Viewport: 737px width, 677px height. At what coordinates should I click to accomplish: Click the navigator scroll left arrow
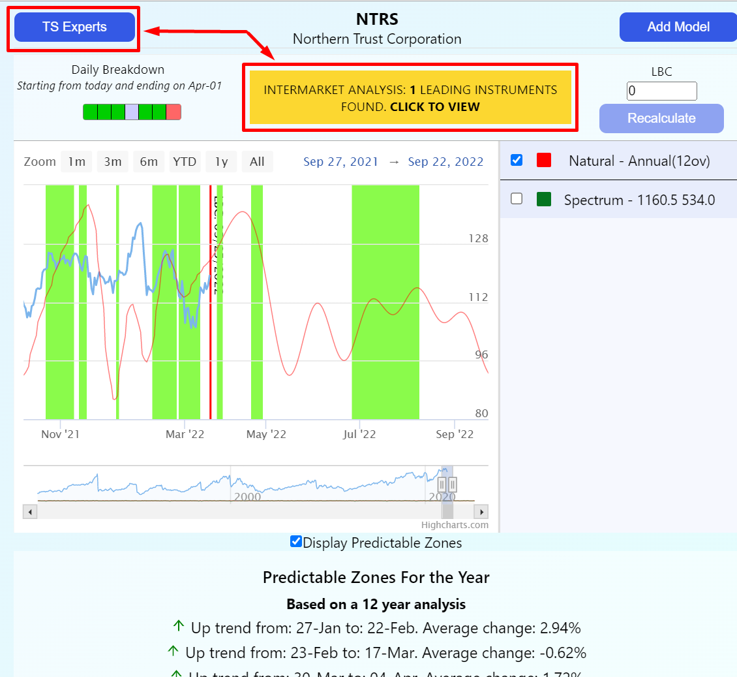(x=30, y=512)
